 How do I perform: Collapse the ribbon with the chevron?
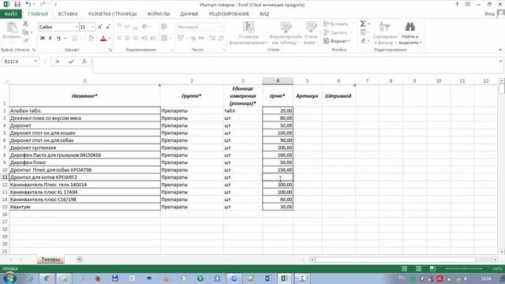[500, 50]
